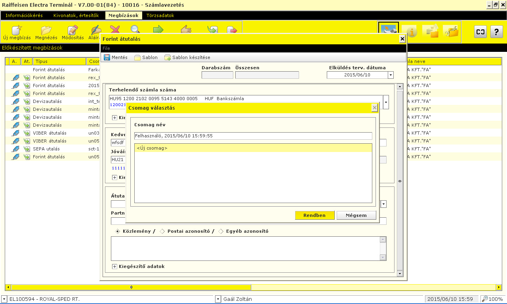The height and width of the screenshot is (304, 507).
Task: Open the Kivonatok, értesítők menu
Action: coord(76,15)
